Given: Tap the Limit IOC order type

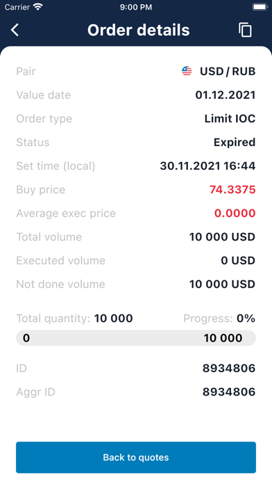Looking at the screenshot, I should 230,118.
